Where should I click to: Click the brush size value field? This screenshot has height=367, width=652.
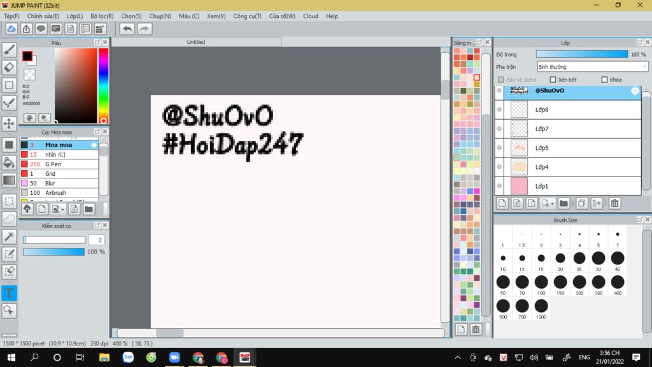[x=96, y=240]
